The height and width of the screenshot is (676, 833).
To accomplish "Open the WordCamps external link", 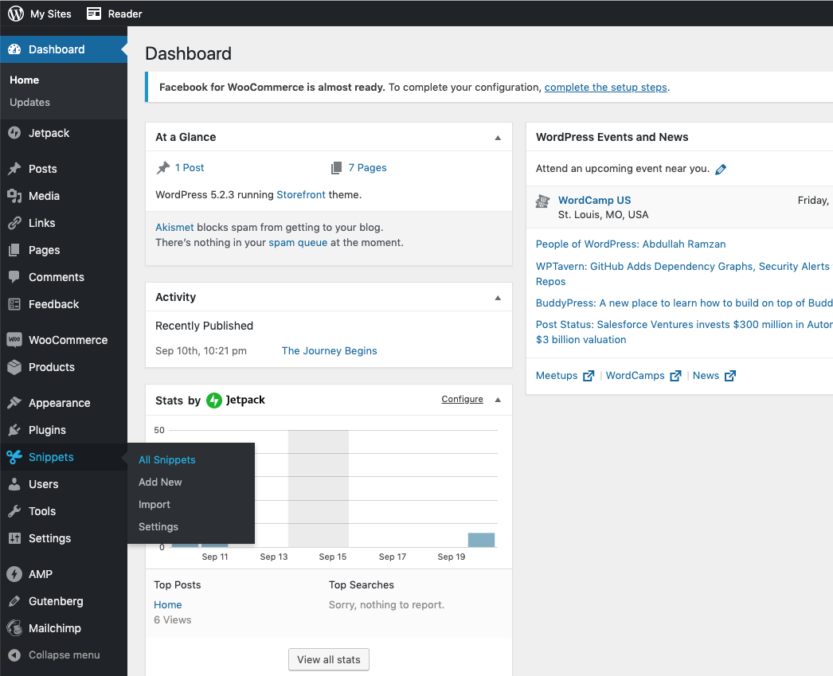I will (x=643, y=376).
